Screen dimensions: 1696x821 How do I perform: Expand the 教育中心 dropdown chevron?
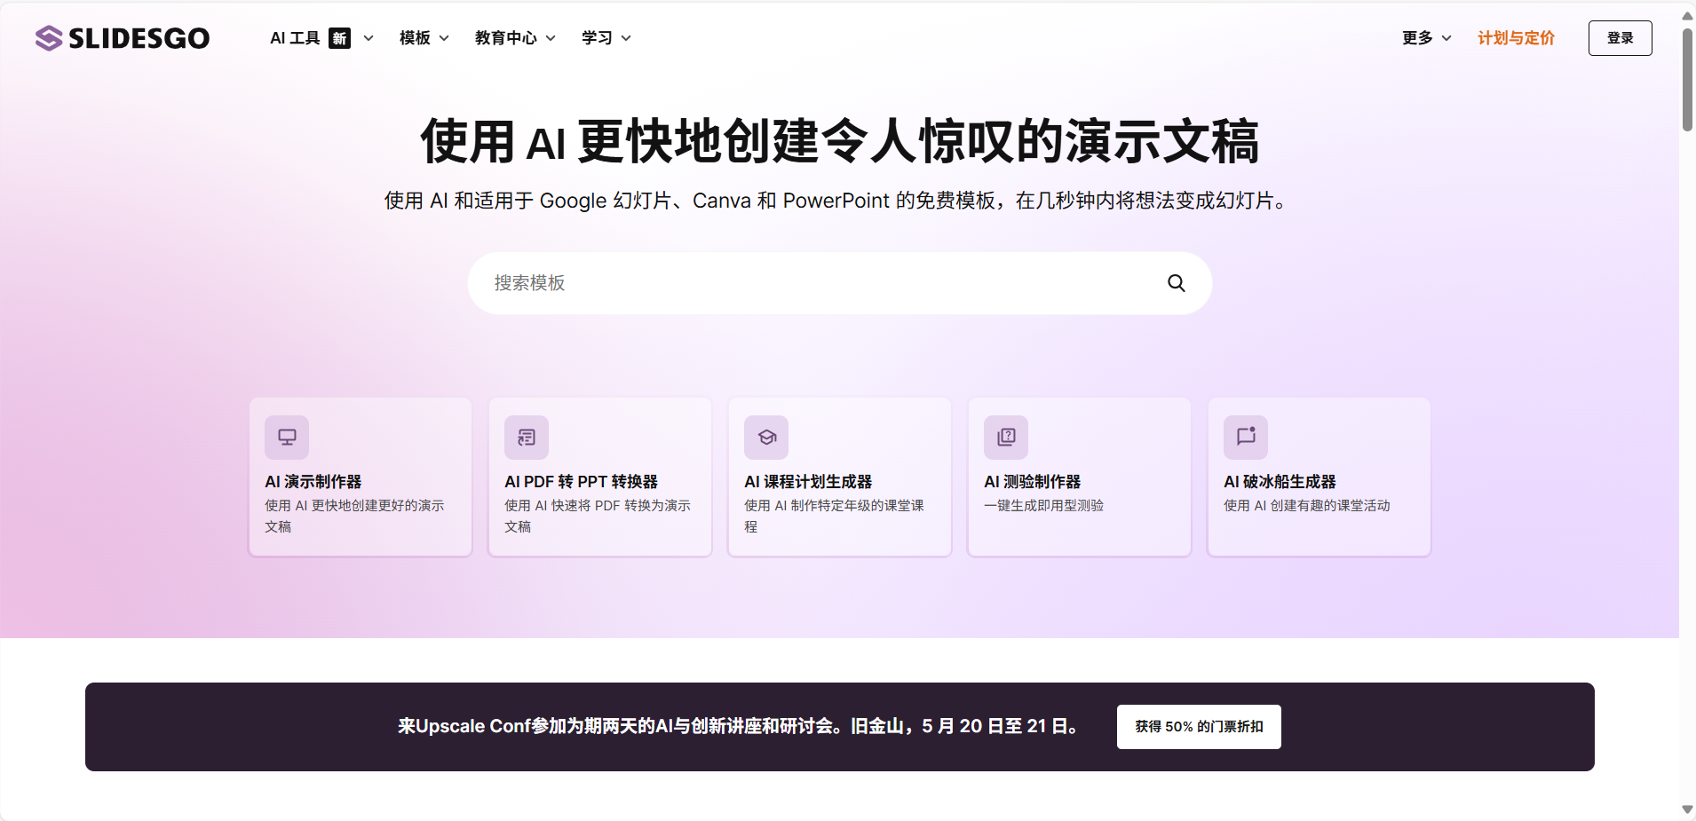point(551,38)
